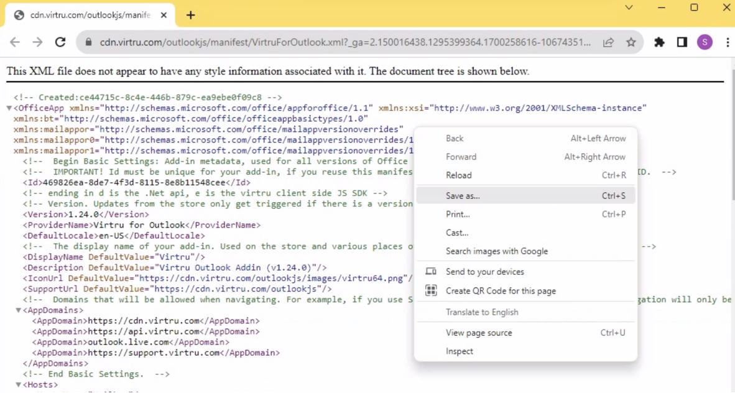
Task: Open the Side panel icon
Action: (682, 42)
